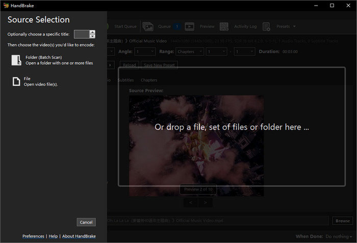Click the Presets document-gear icon

point(266,27)
